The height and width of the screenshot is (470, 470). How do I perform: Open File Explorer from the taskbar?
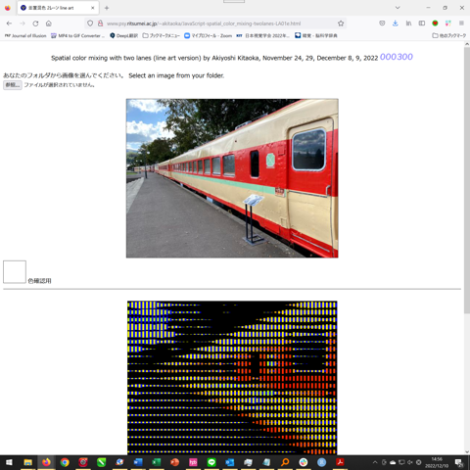tap(28, 462)
